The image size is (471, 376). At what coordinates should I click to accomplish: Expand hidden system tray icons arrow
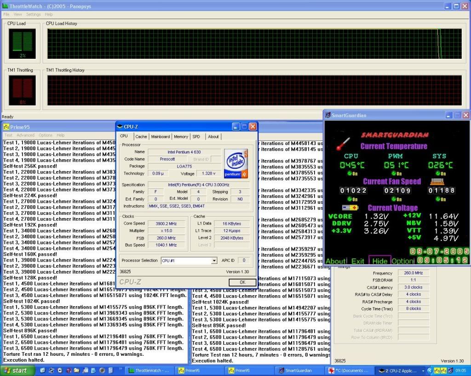tap(429, 371)
